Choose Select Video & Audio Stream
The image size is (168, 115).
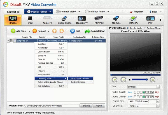tap(51, 82)
